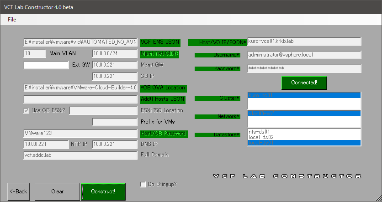Select the highlighted Network list entry

pyautogui.click(x=304, y=113)
